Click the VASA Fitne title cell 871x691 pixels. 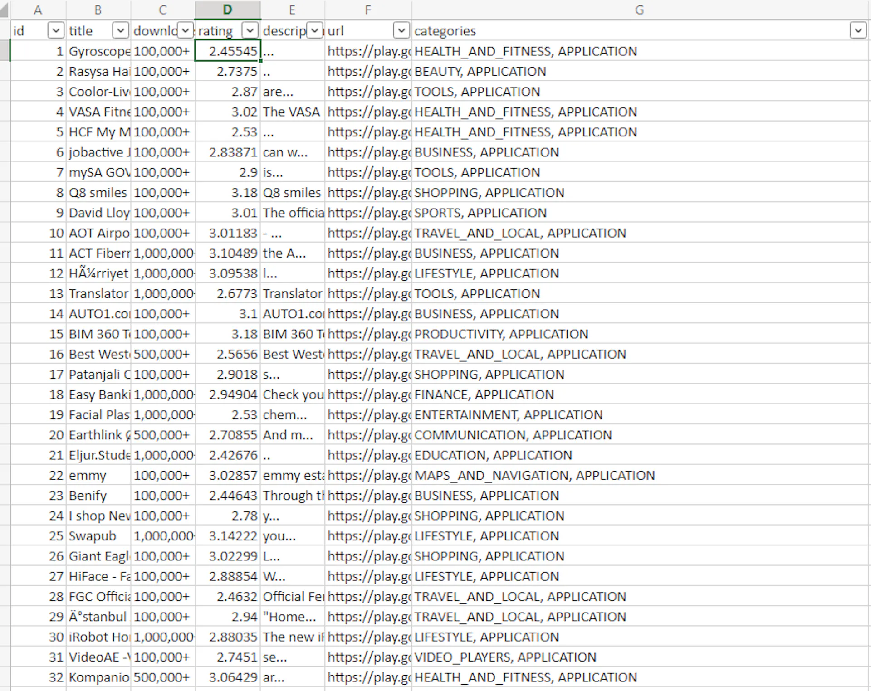pyautogui.click(x=98, y=112)
